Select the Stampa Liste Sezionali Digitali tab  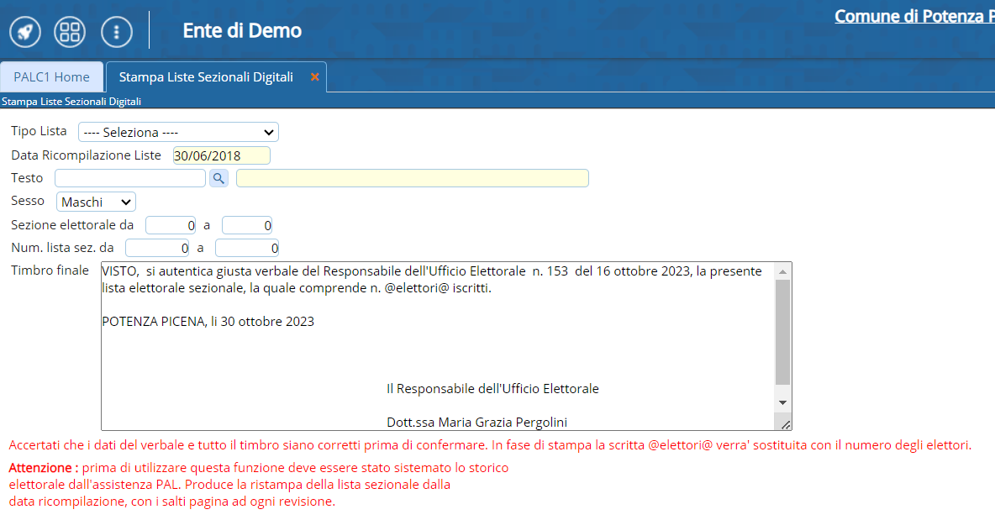[x=206, y=76]
